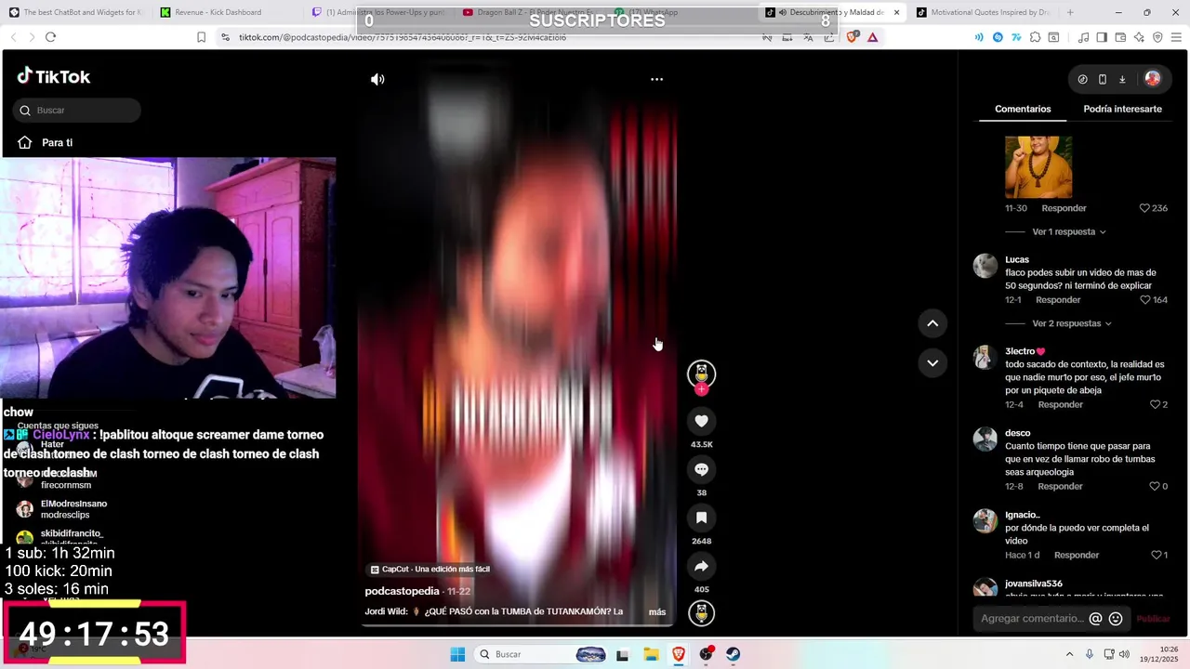Viewport: 1190px width, 669px height.
Task: Open the spinning sound disc icon
Action: tap(701, 613)
